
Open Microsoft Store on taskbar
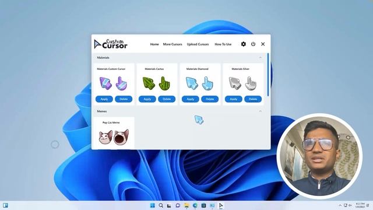[203, 205]
